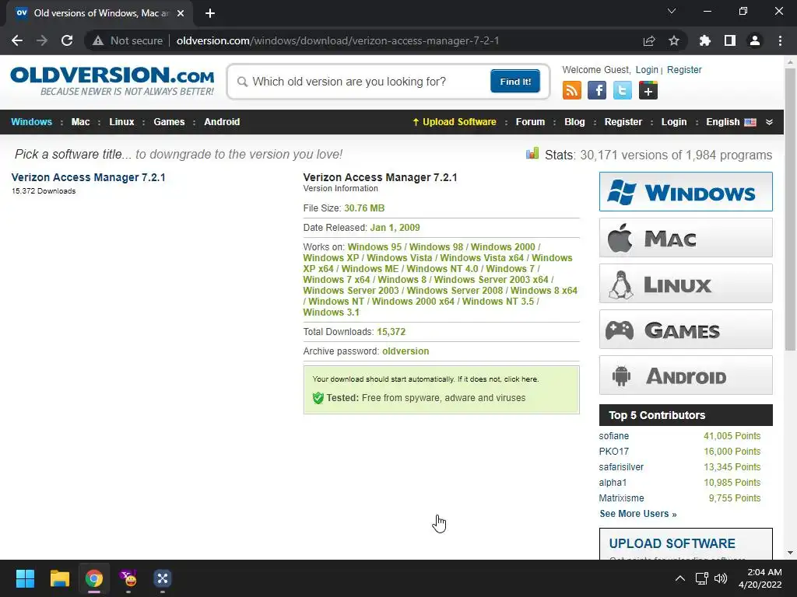The width and height of the screenshot is (797, 597).
Task: Open the Linux category banner
Action: (686, 283)
